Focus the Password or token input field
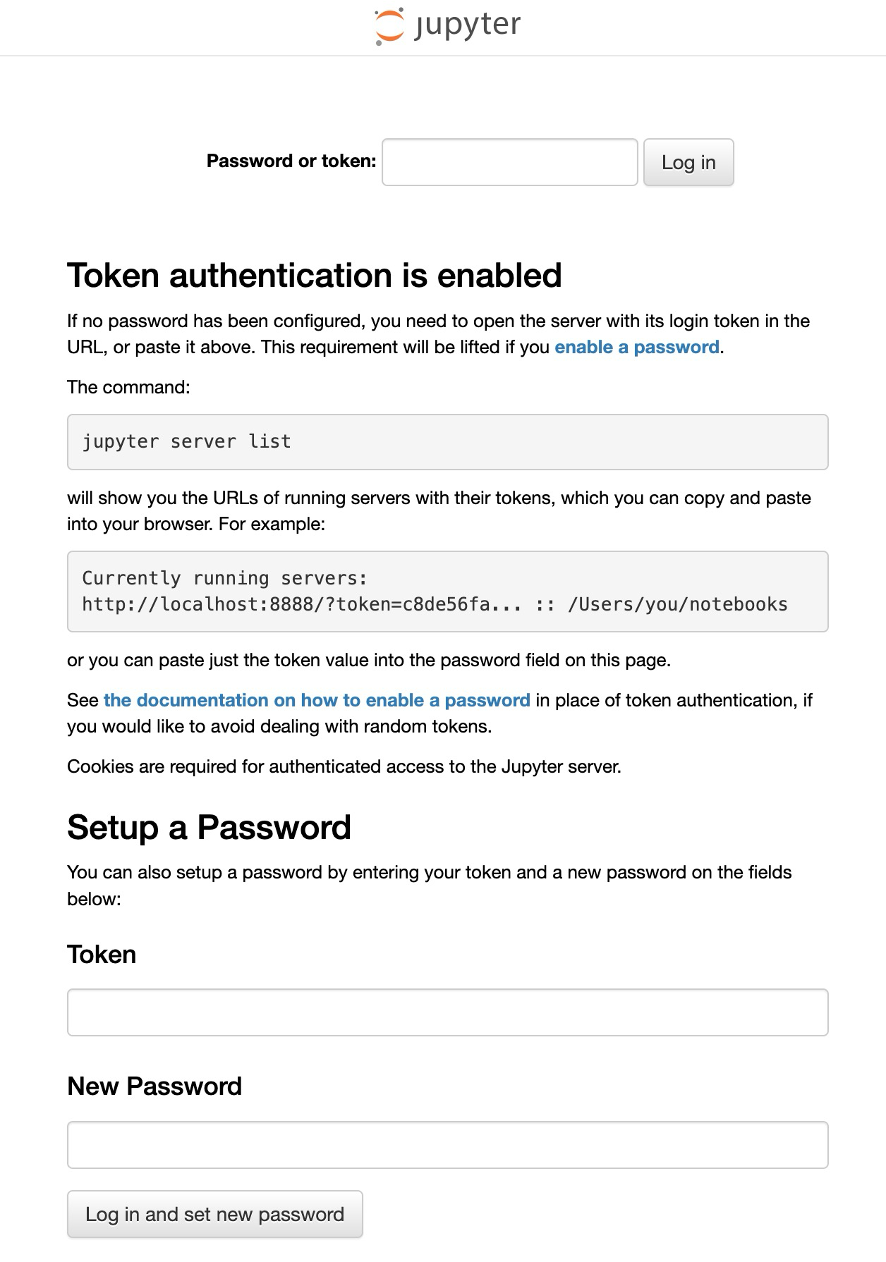 (509, 162)
